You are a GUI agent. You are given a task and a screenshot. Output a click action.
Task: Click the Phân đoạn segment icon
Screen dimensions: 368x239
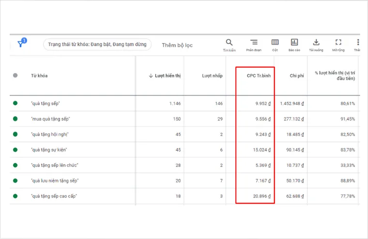click(254, 42)
